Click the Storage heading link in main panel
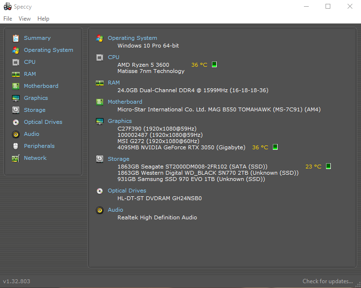The height and width of the screenshot is (288, 361). (x=118, y=159)
